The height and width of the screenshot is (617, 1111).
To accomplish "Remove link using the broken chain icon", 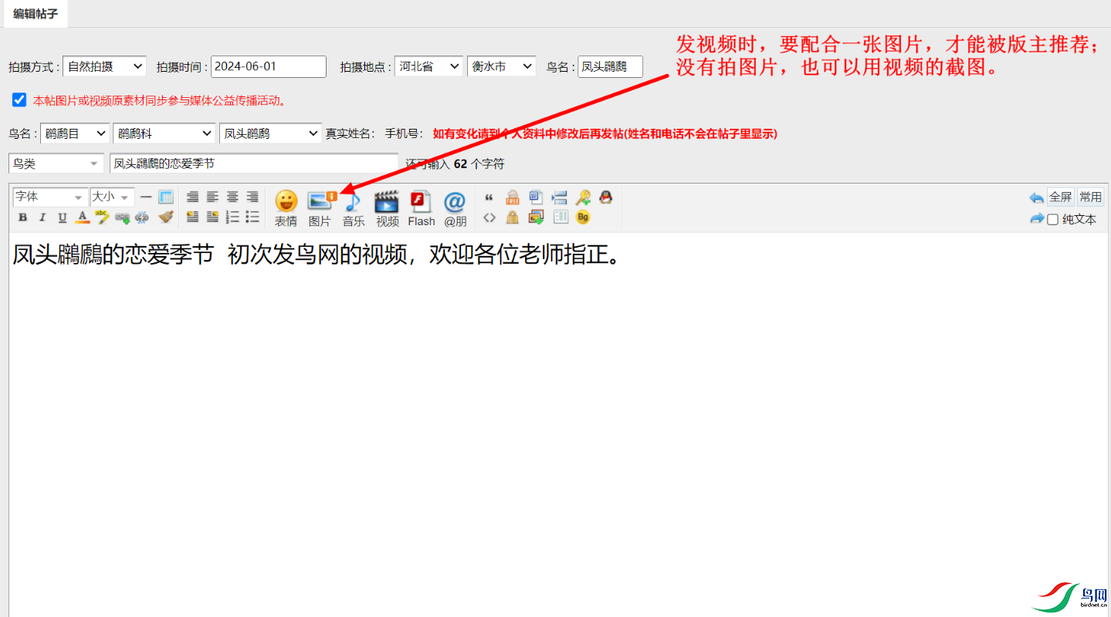I will [141, 217].
